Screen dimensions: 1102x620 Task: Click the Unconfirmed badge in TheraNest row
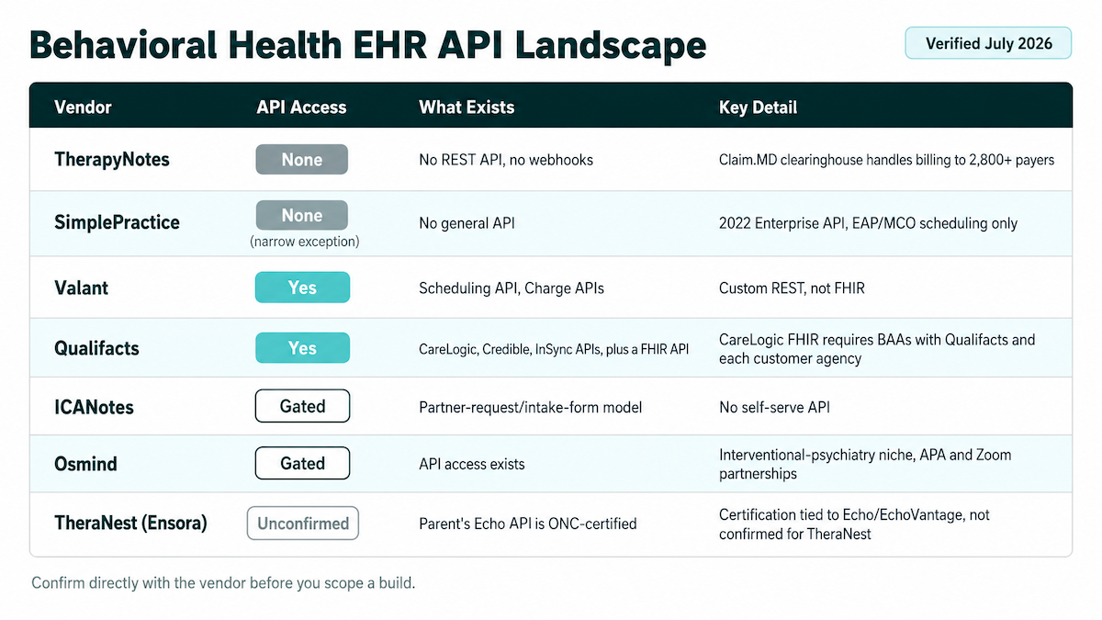(302, 524)
